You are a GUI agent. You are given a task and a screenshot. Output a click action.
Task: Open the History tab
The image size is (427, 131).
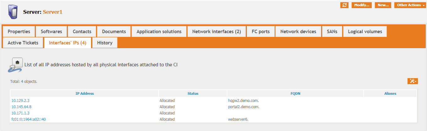coord(105,43)
